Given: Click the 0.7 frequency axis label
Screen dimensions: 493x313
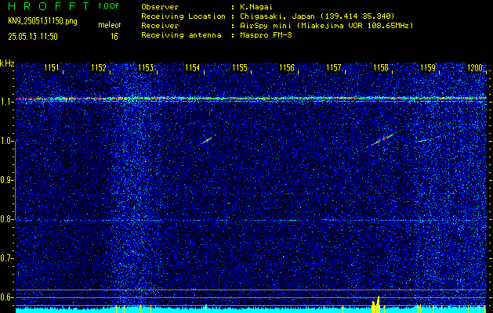Looking at the screenshot, I should click(x=6, y=259).
